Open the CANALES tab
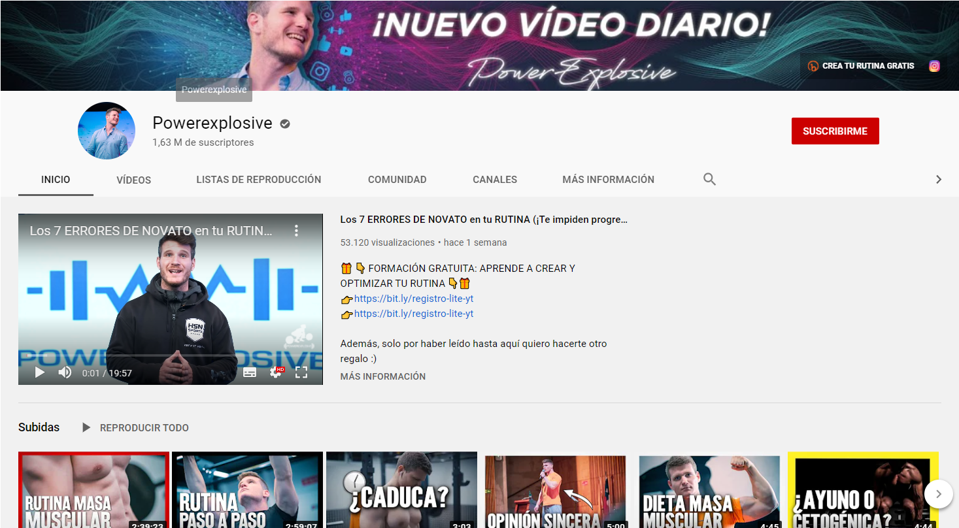 495,179
